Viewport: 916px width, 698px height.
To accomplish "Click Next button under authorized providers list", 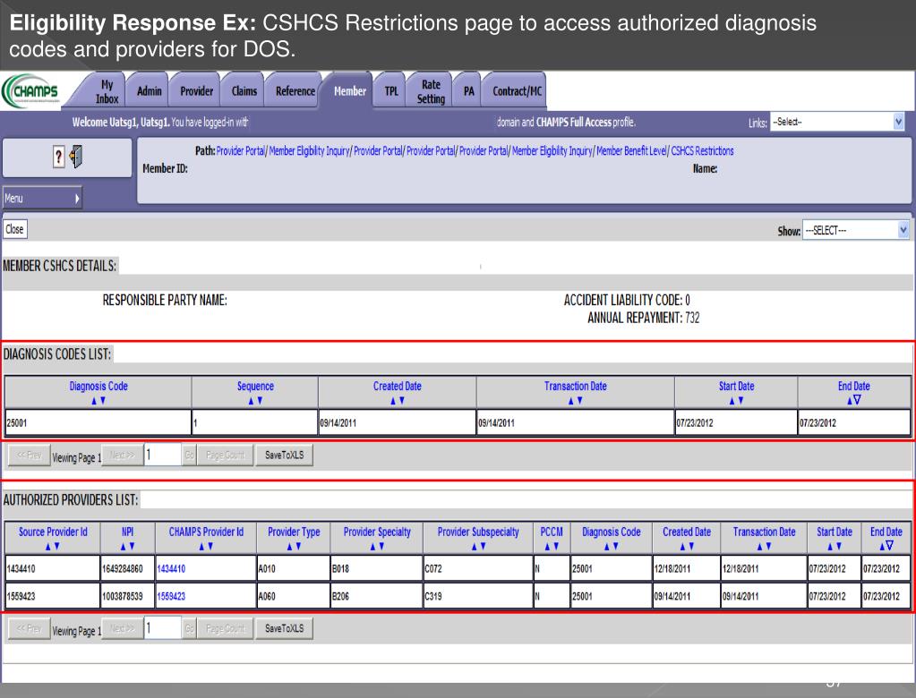I will click(x=122, y=628).
